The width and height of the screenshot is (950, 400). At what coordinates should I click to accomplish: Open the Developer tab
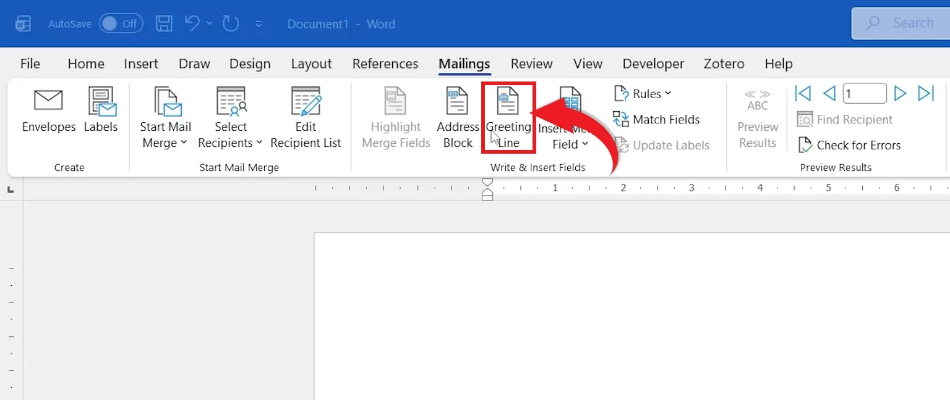(x=653, y=64)
